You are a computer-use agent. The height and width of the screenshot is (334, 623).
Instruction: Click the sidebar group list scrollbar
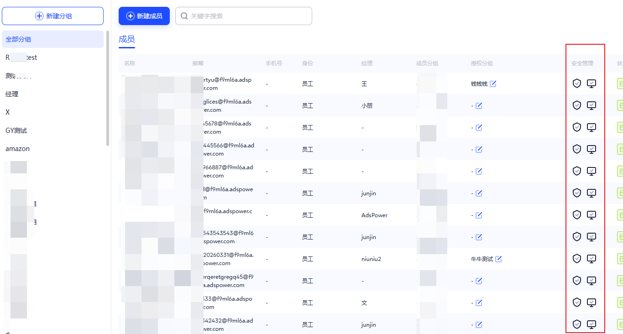point(108,88)
